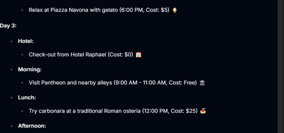284x133 pixels.
Task: Click the vertical scrollbar on right
Action: coord(281,66)
